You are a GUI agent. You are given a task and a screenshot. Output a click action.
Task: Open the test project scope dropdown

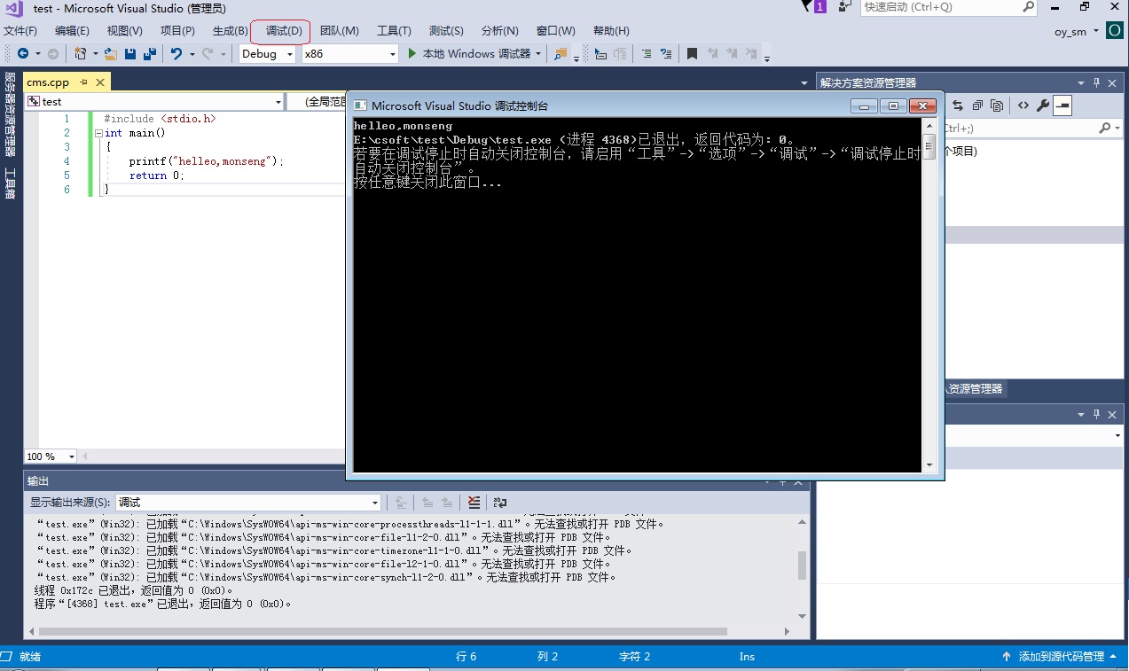click(154, 102)
